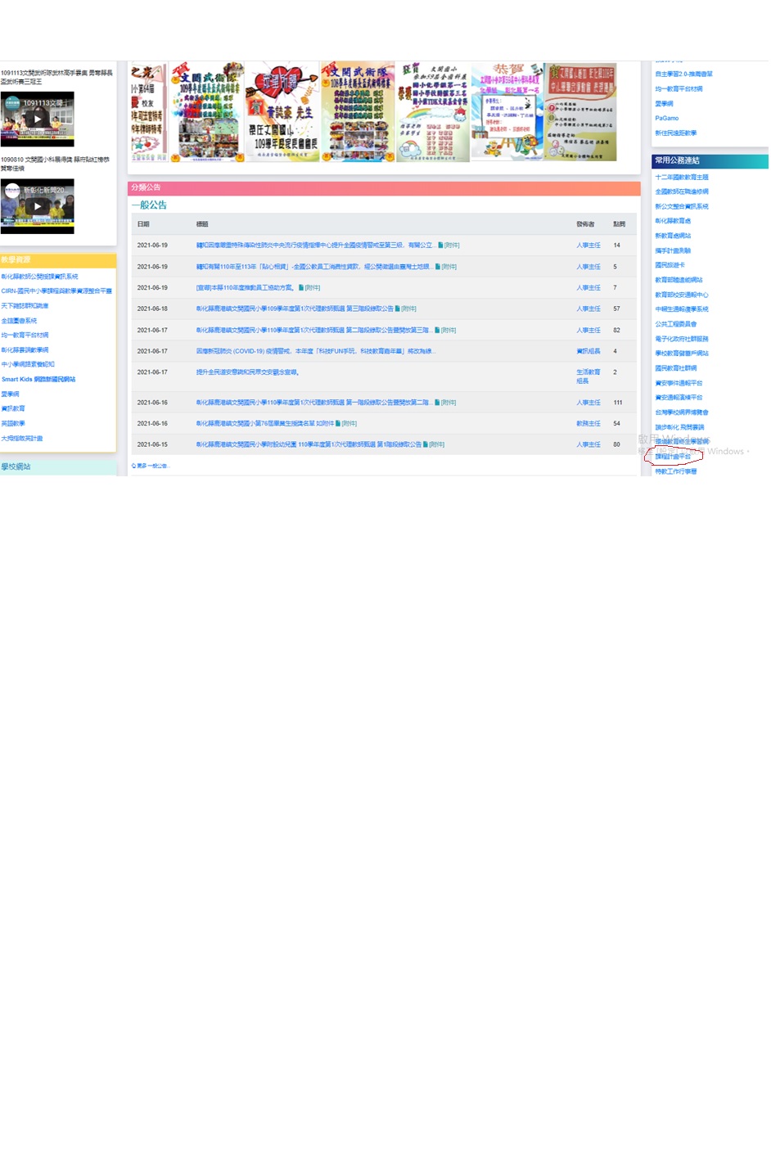Click the date 2021-06-18
The width and height of the screenshot is (771, 1149).
[152, 309]
